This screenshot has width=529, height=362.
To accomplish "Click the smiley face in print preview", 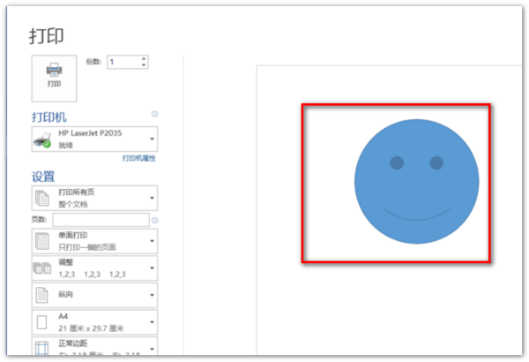I will [417, 181].
